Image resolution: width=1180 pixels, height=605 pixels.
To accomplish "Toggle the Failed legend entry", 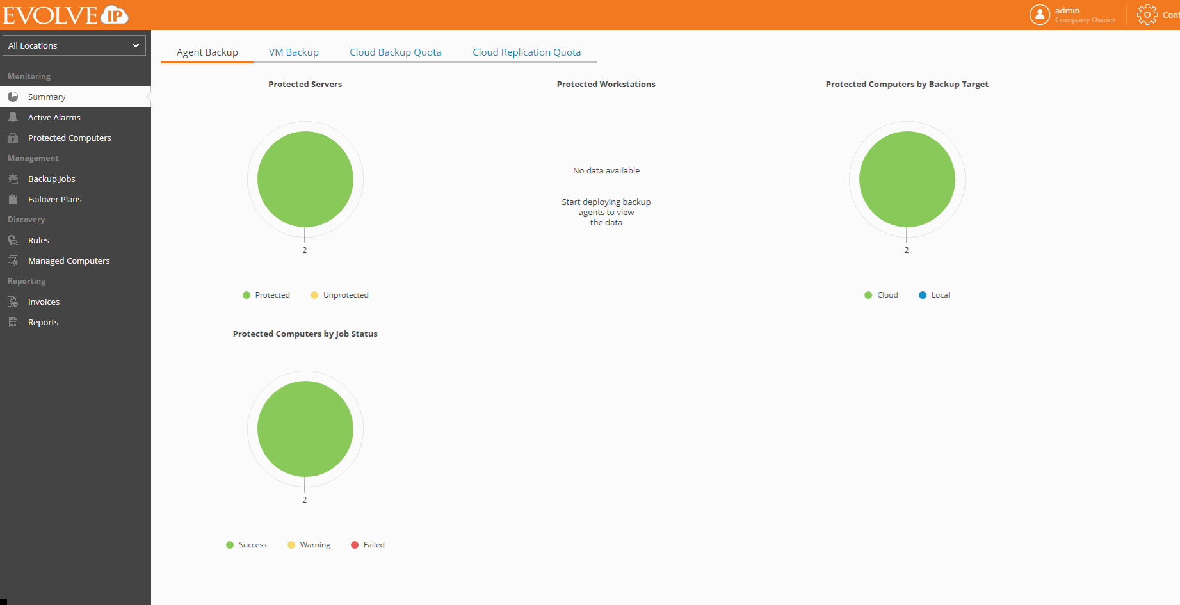I will pos(368,545).
